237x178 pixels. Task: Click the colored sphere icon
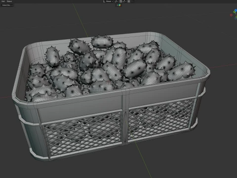(x=119, y=5)
